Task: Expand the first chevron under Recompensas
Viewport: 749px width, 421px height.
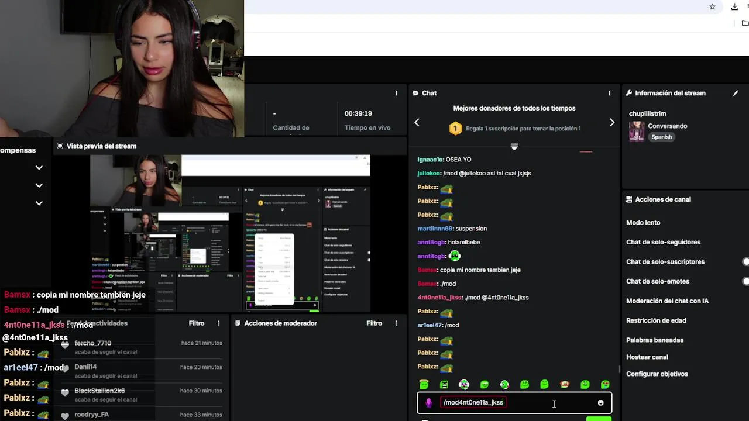Action: [x=39, y=167]
